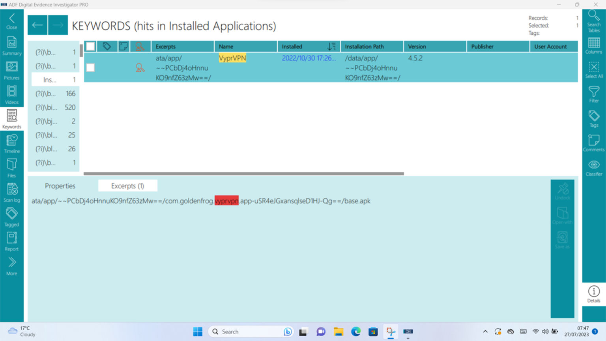Open the Filter tool
This screenshot has width=606, height=341.
pyautogui.click(x=594, y=95)
